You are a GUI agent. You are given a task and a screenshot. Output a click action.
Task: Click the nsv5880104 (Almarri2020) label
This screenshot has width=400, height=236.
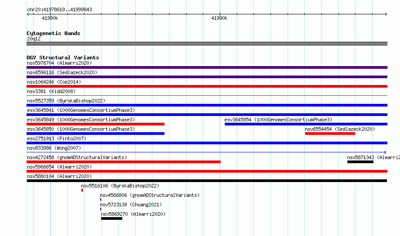pyautogui.click(x=59, y=176)
